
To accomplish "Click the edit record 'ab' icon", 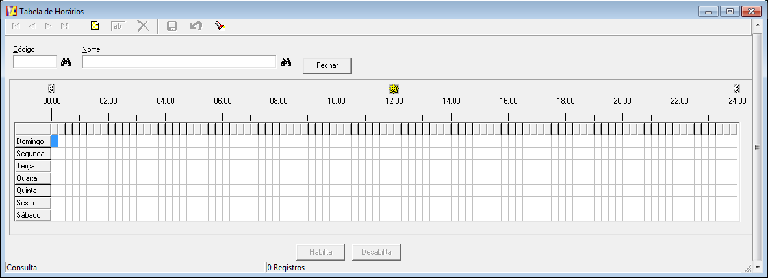I will tap(118, 26).
